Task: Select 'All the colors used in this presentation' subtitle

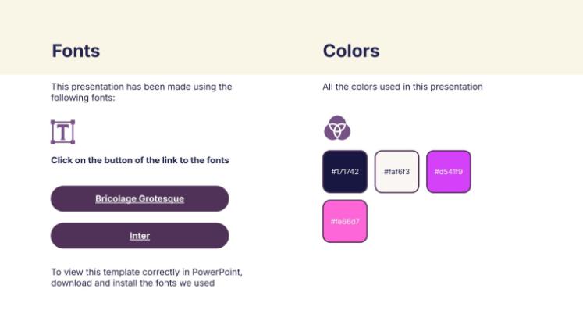Action: pos(403,87)
